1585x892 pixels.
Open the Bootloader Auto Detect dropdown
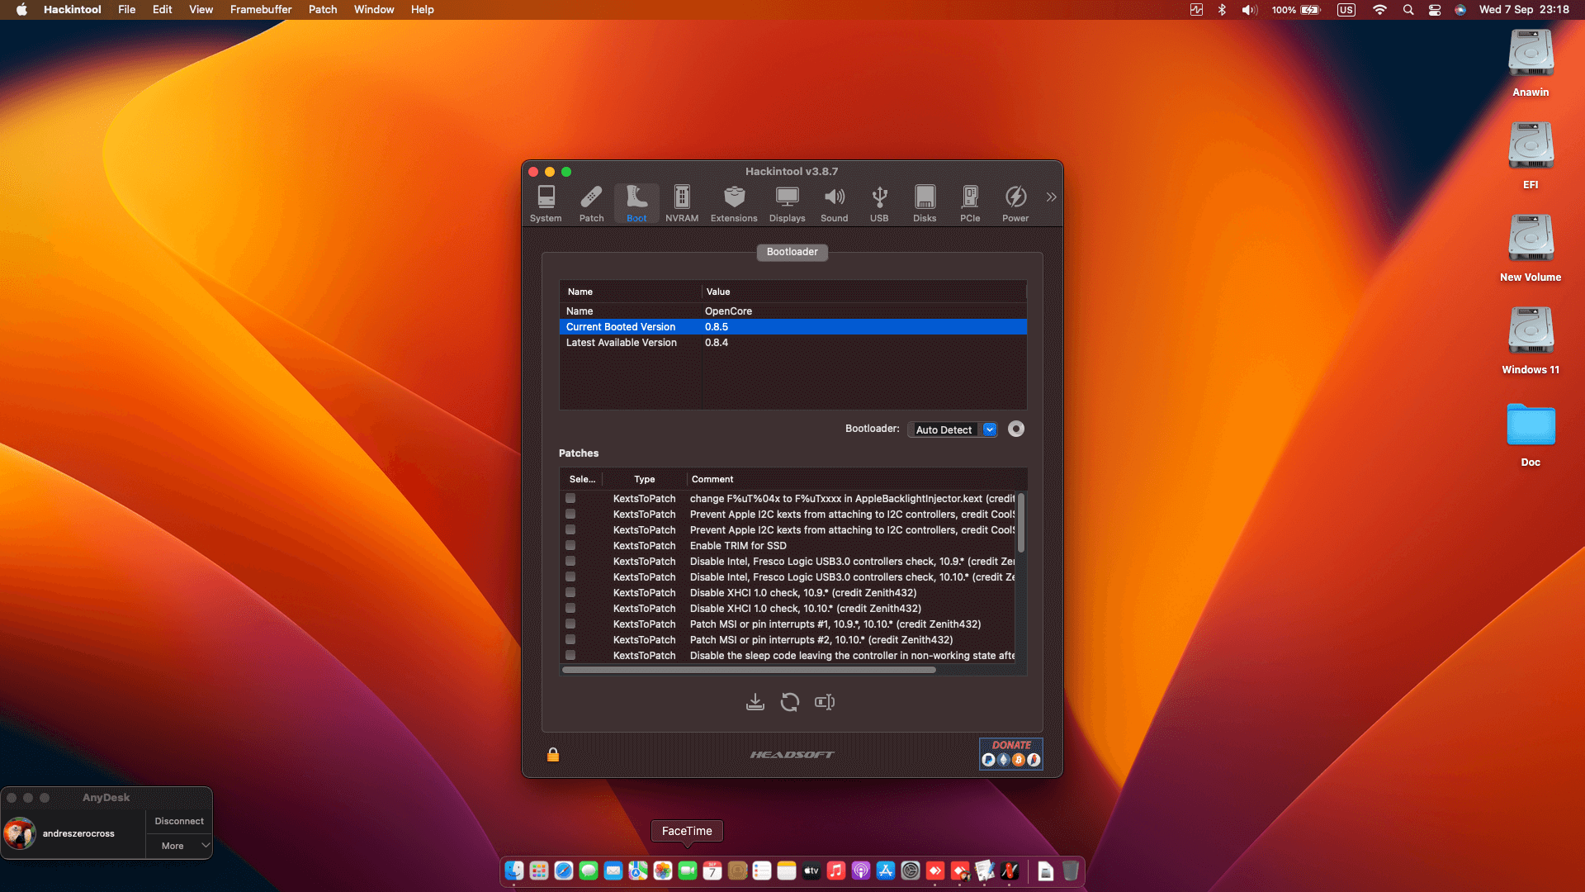(x=953, y=429)
